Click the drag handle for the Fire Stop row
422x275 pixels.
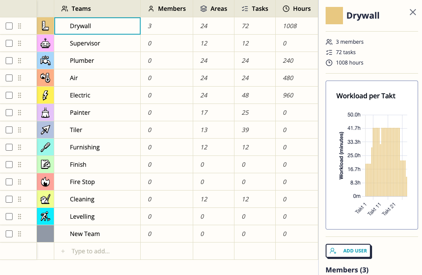point(20,182)
